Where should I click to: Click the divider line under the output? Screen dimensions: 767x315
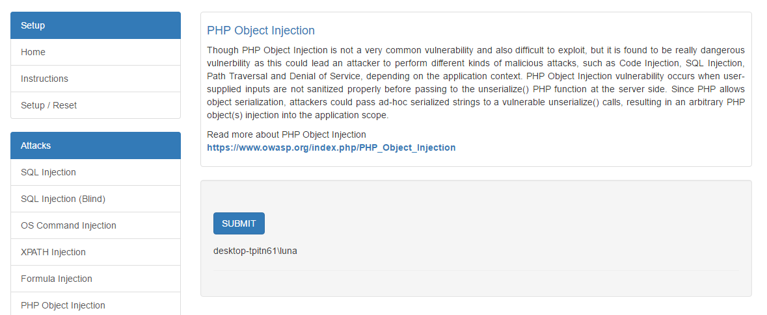tap(476, 270)
